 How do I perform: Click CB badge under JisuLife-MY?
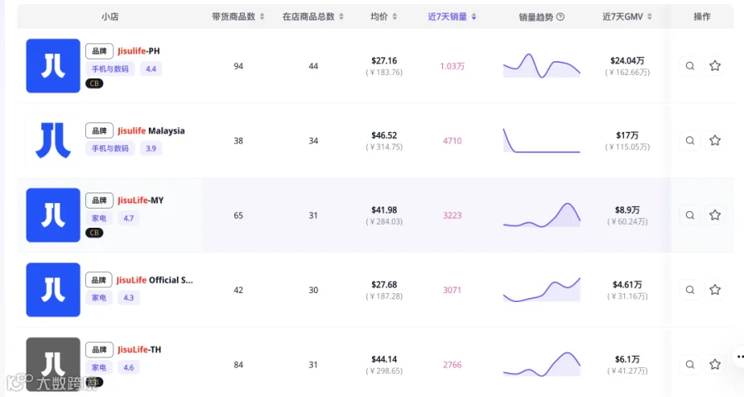(94, 233)
